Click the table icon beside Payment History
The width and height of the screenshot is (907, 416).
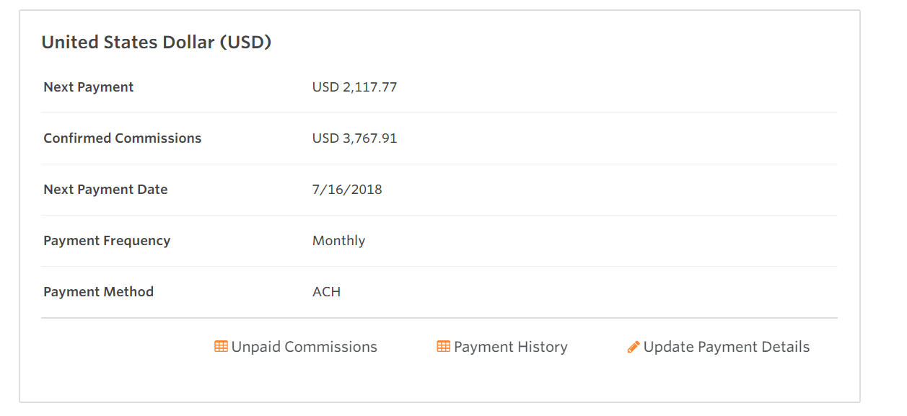click(x=443, y=347)
